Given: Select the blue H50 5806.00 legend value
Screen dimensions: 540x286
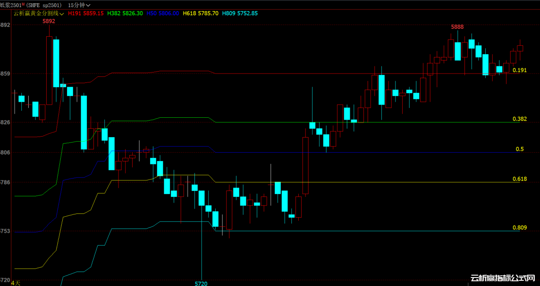Looking at the screenshot, I should pyautogui.click(x=162, y=13).
